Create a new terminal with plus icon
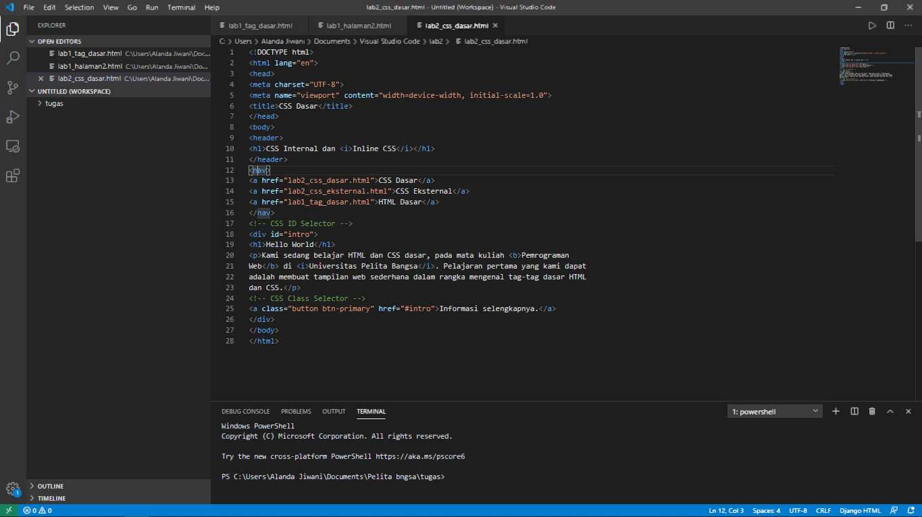Viewport: 922px width, 517px height. [x=836, y=411]
